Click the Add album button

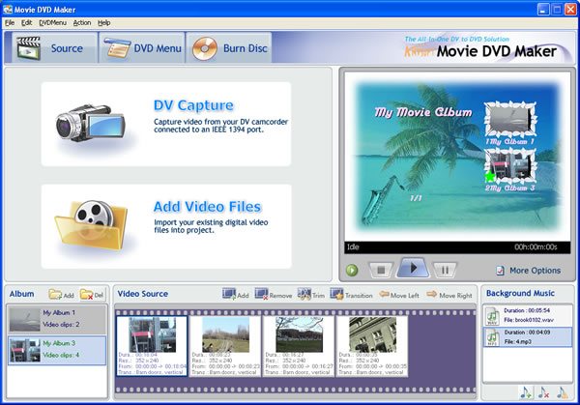point(62,295)
